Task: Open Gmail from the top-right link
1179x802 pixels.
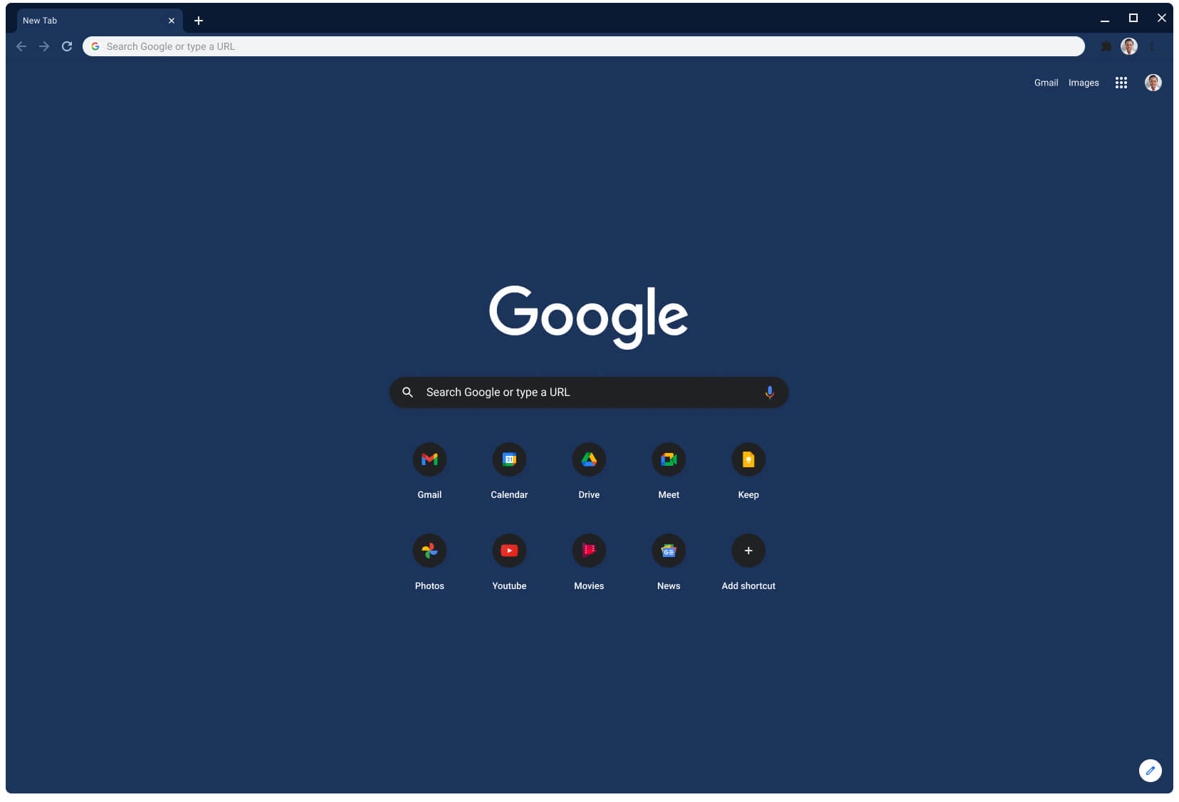Action: tap(1046, 83)
